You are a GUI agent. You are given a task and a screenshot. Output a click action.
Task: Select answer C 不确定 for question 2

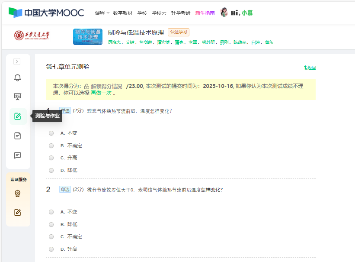51,236
